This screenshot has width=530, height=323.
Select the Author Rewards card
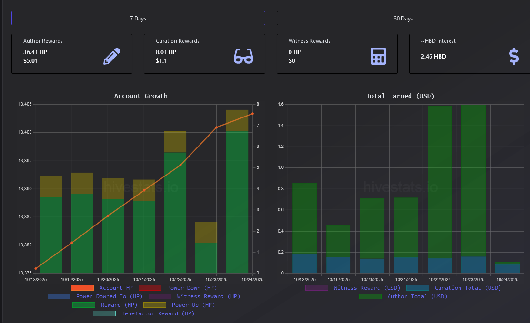(x=72, y=53)
